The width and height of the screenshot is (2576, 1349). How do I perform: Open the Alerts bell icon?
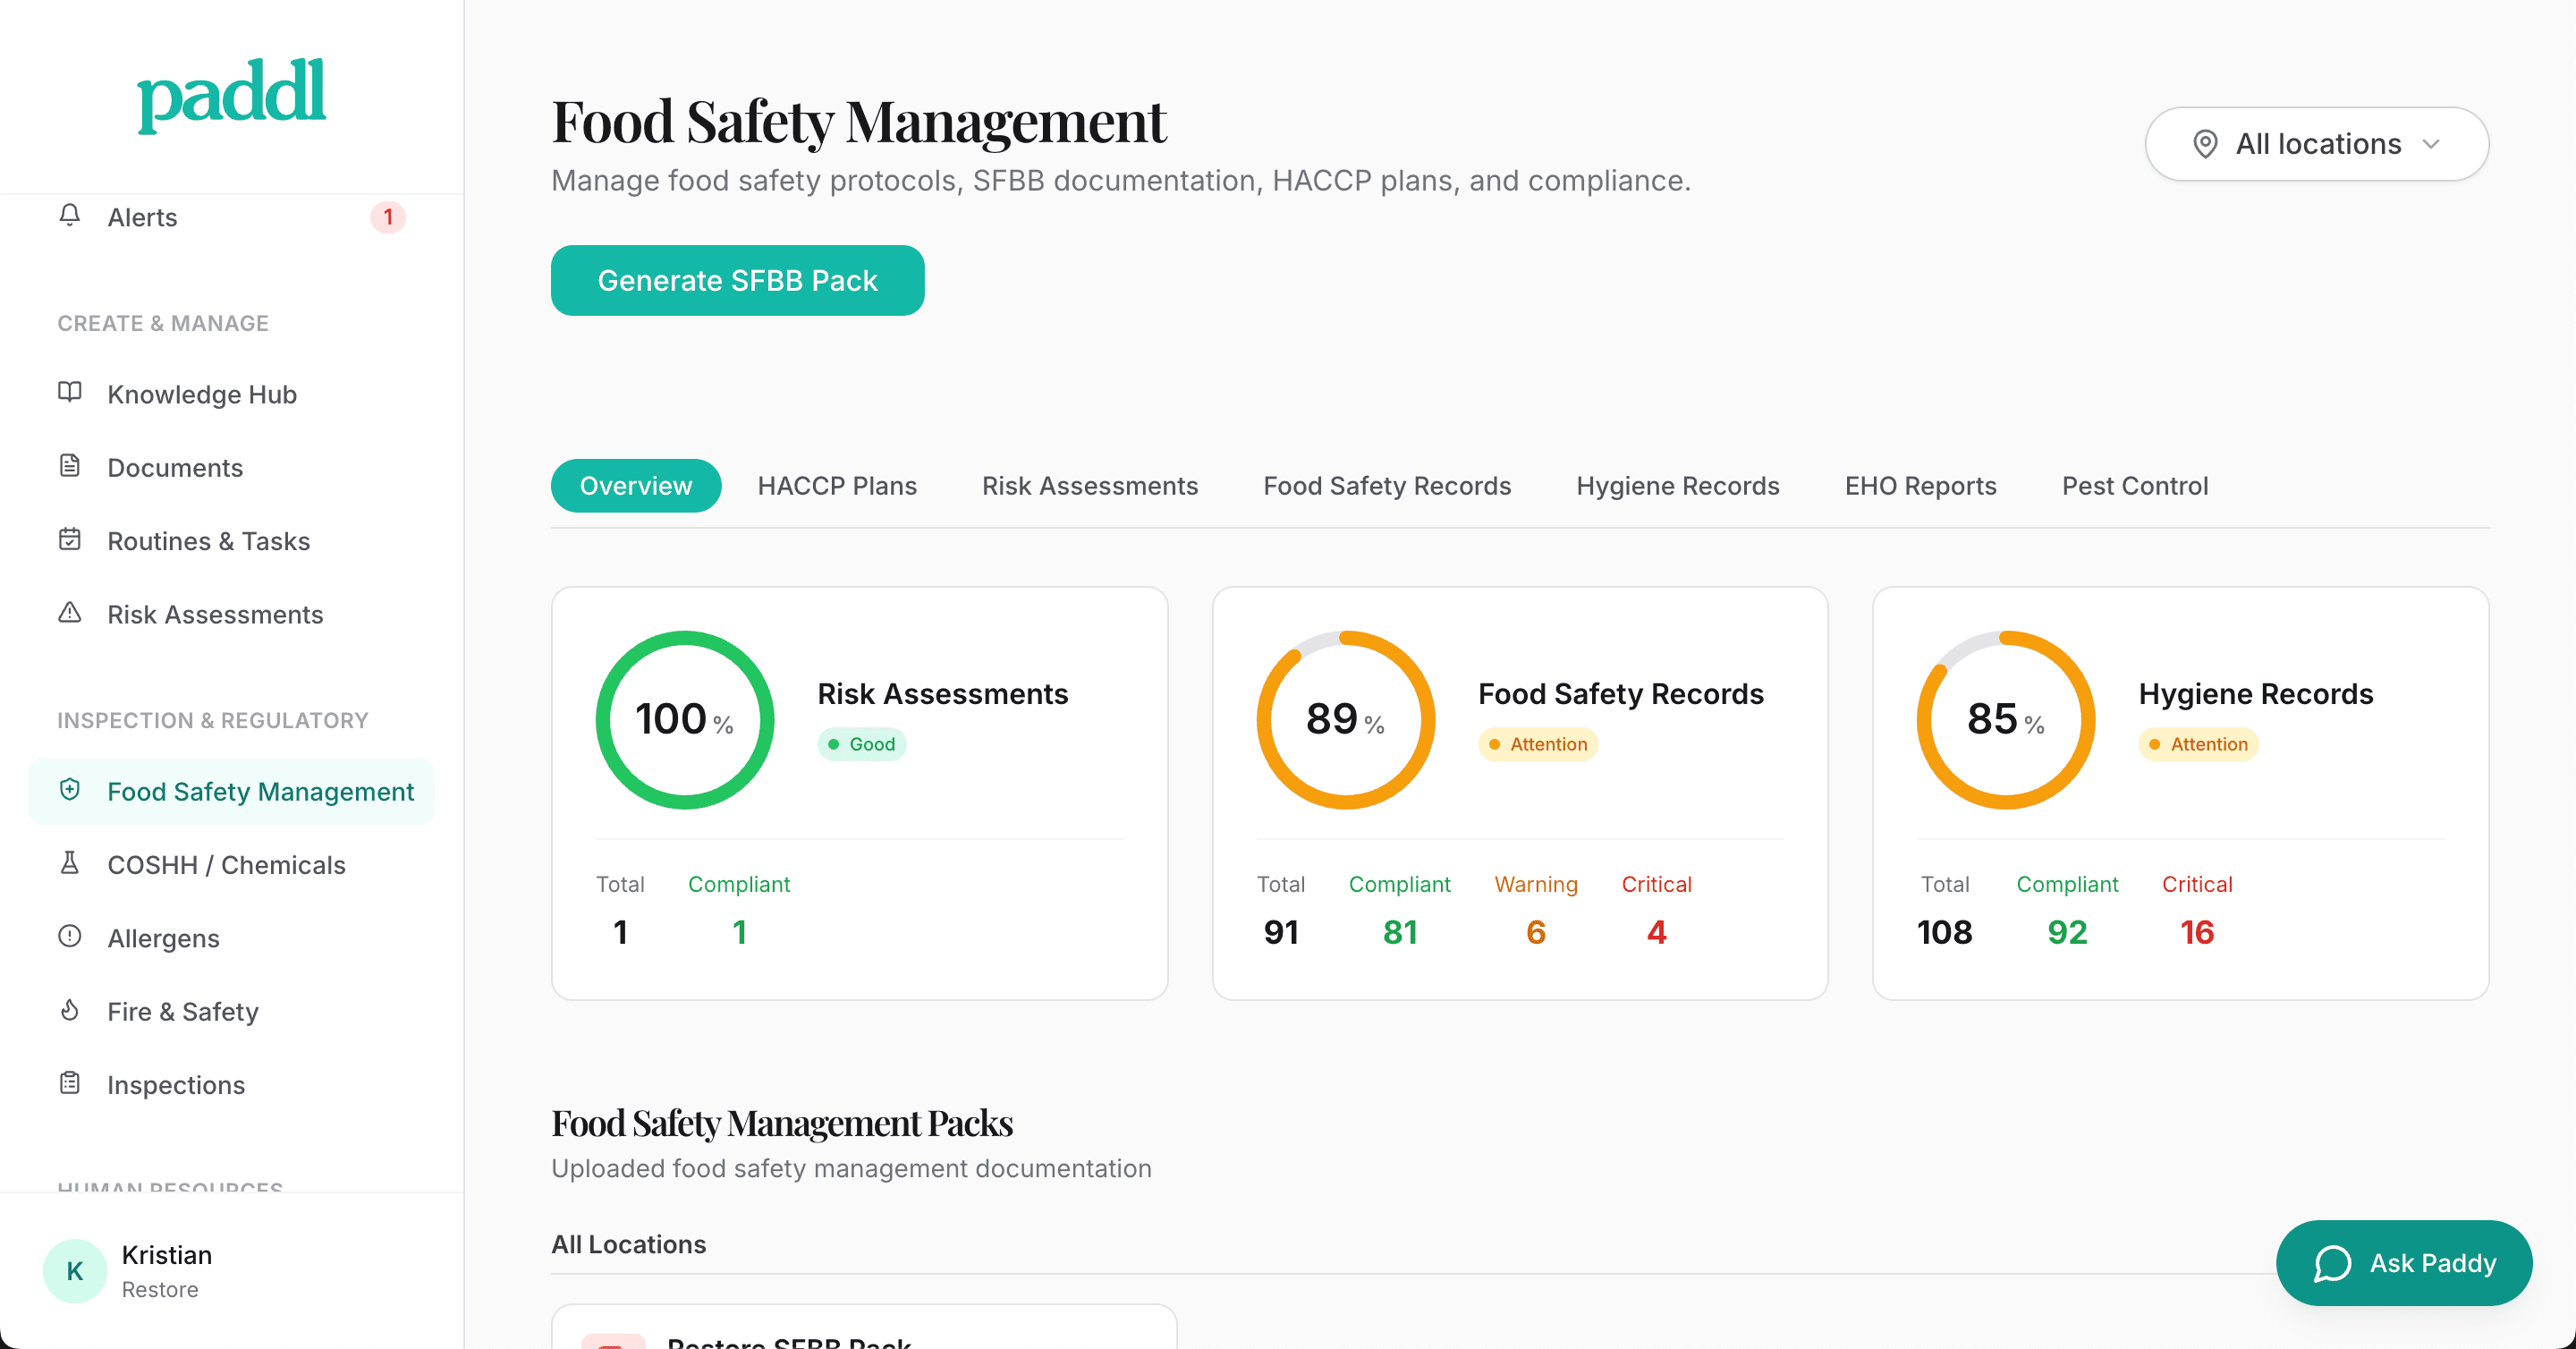(69, 216)
